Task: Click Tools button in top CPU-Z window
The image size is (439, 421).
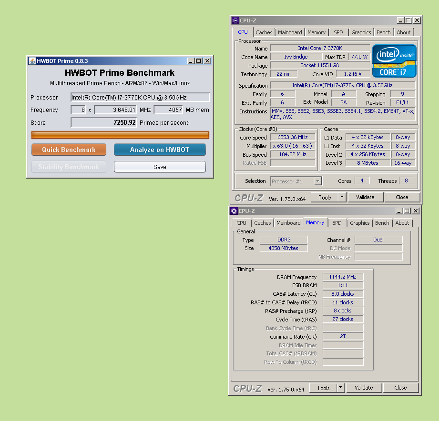Action: coord(325,197)
